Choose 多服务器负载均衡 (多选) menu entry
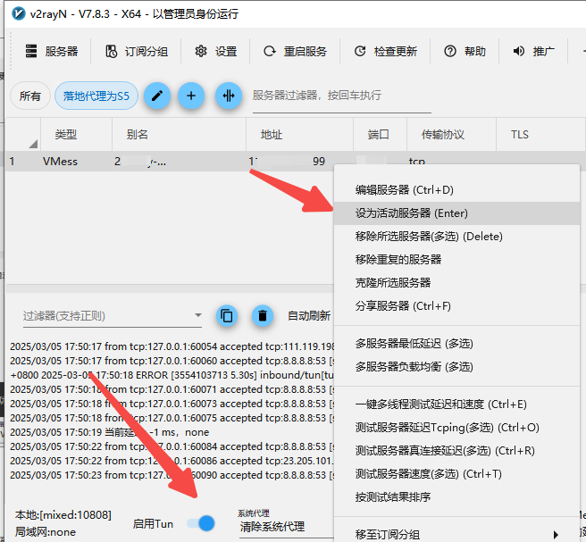This screenshot has width=586, height=542. coord(456,366)
